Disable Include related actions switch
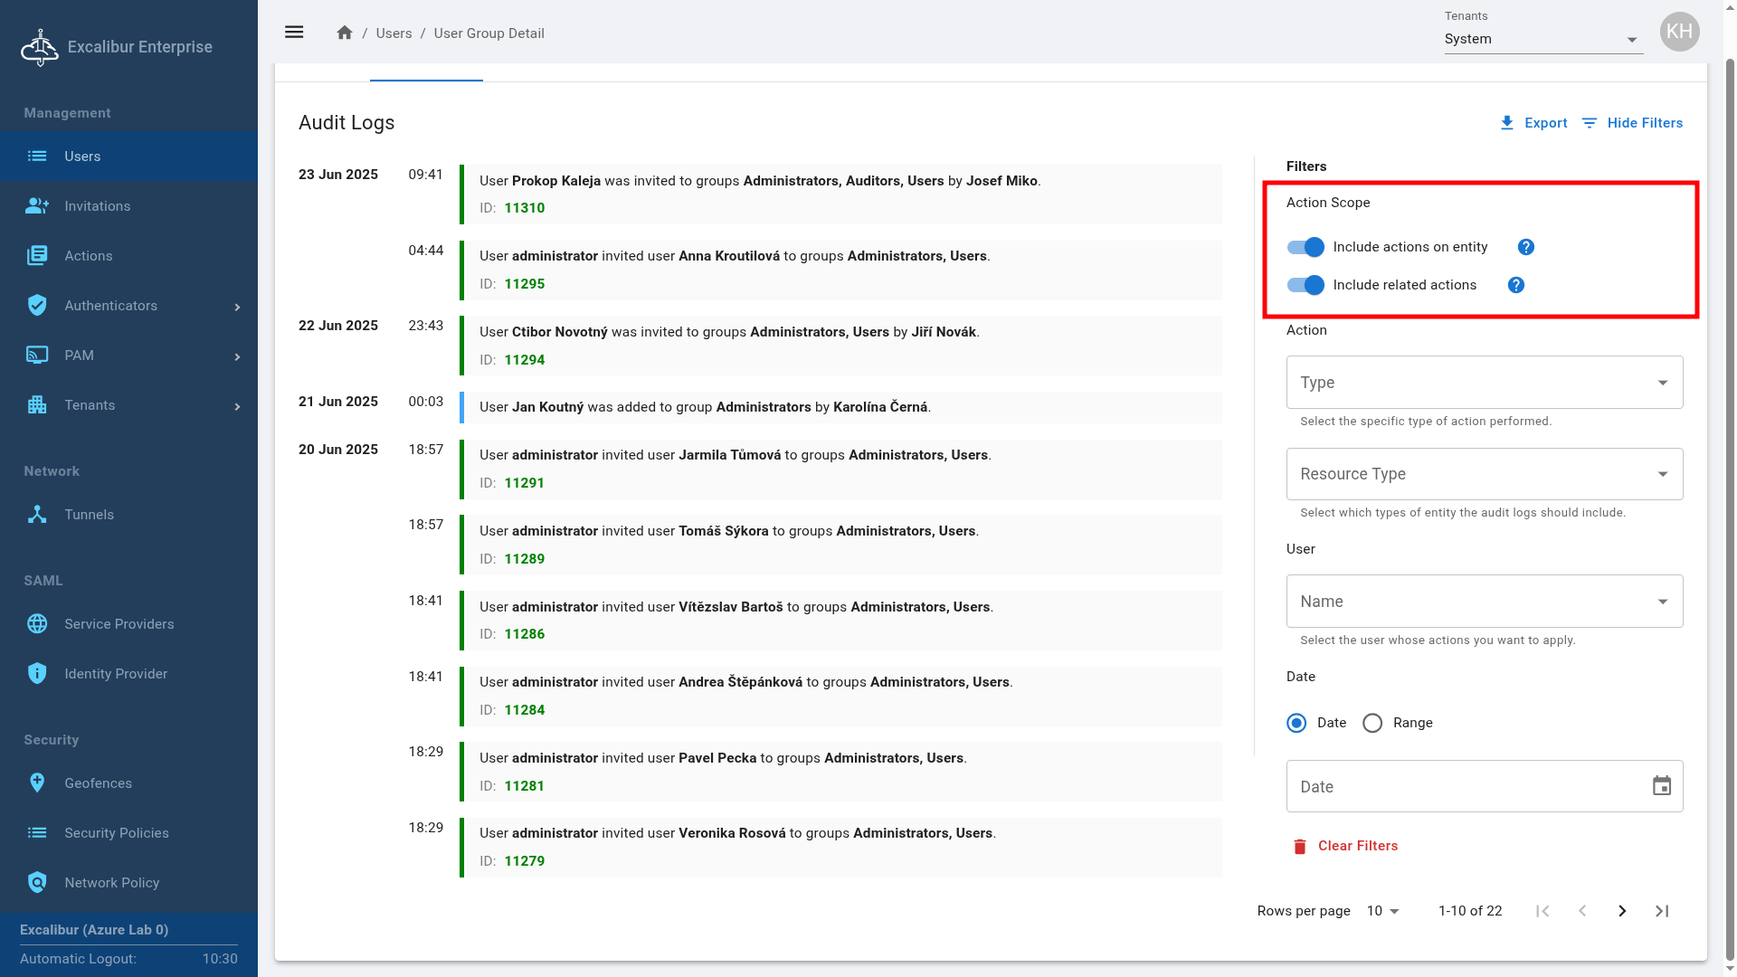 [x=1305, y=285]
